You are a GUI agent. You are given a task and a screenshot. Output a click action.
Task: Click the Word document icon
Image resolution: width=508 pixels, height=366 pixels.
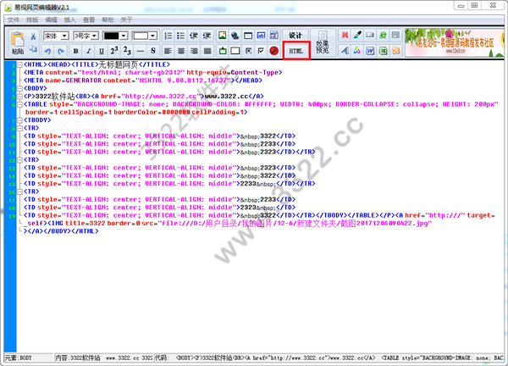pos(370,51)
